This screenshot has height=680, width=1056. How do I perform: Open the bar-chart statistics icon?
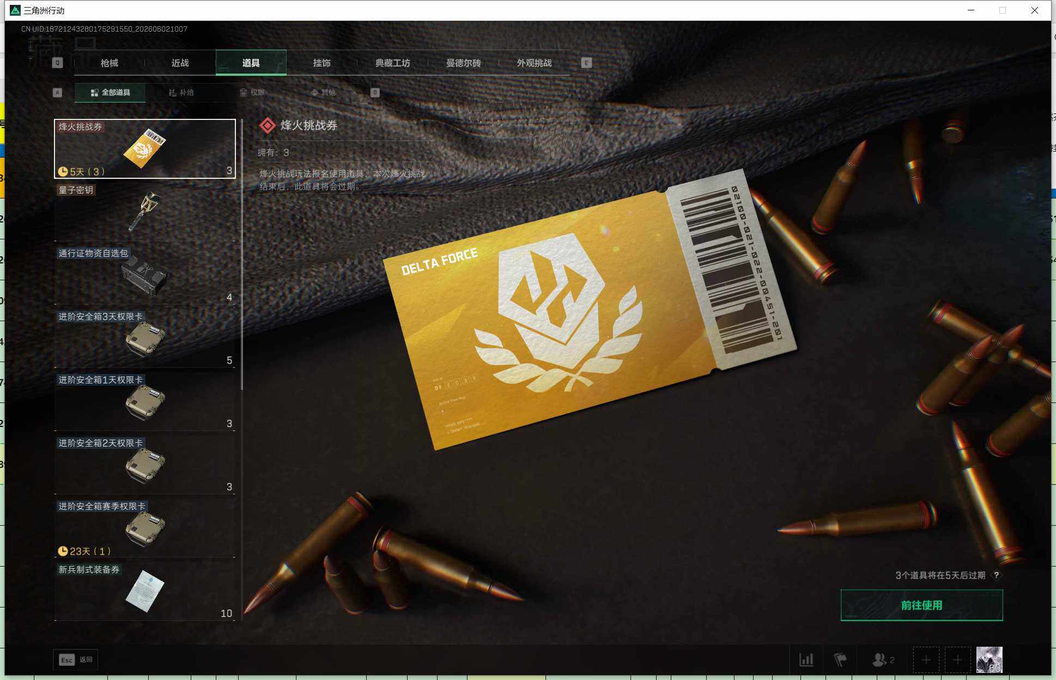(806, 660)
